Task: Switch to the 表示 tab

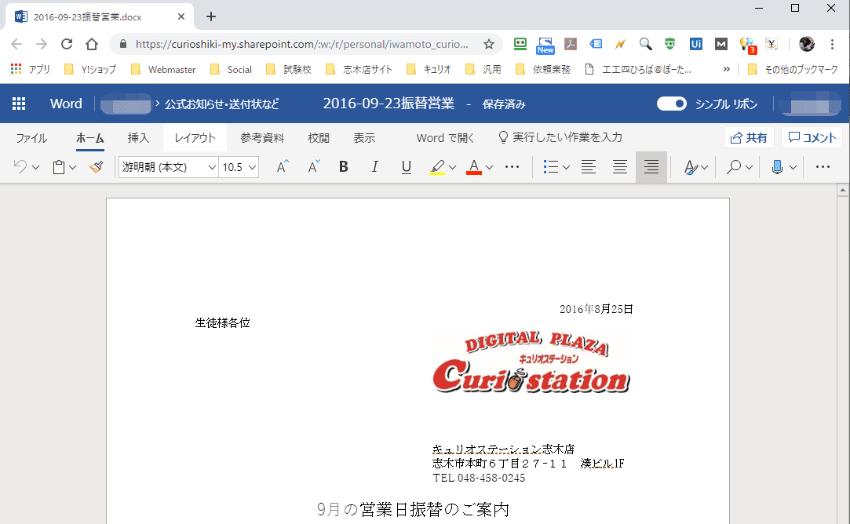Action: point(364,138)
